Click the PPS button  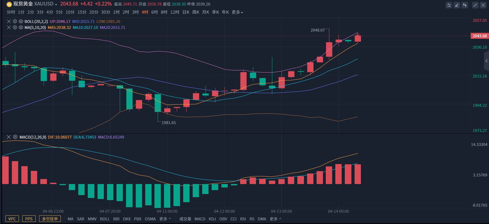tap(29, 219)
